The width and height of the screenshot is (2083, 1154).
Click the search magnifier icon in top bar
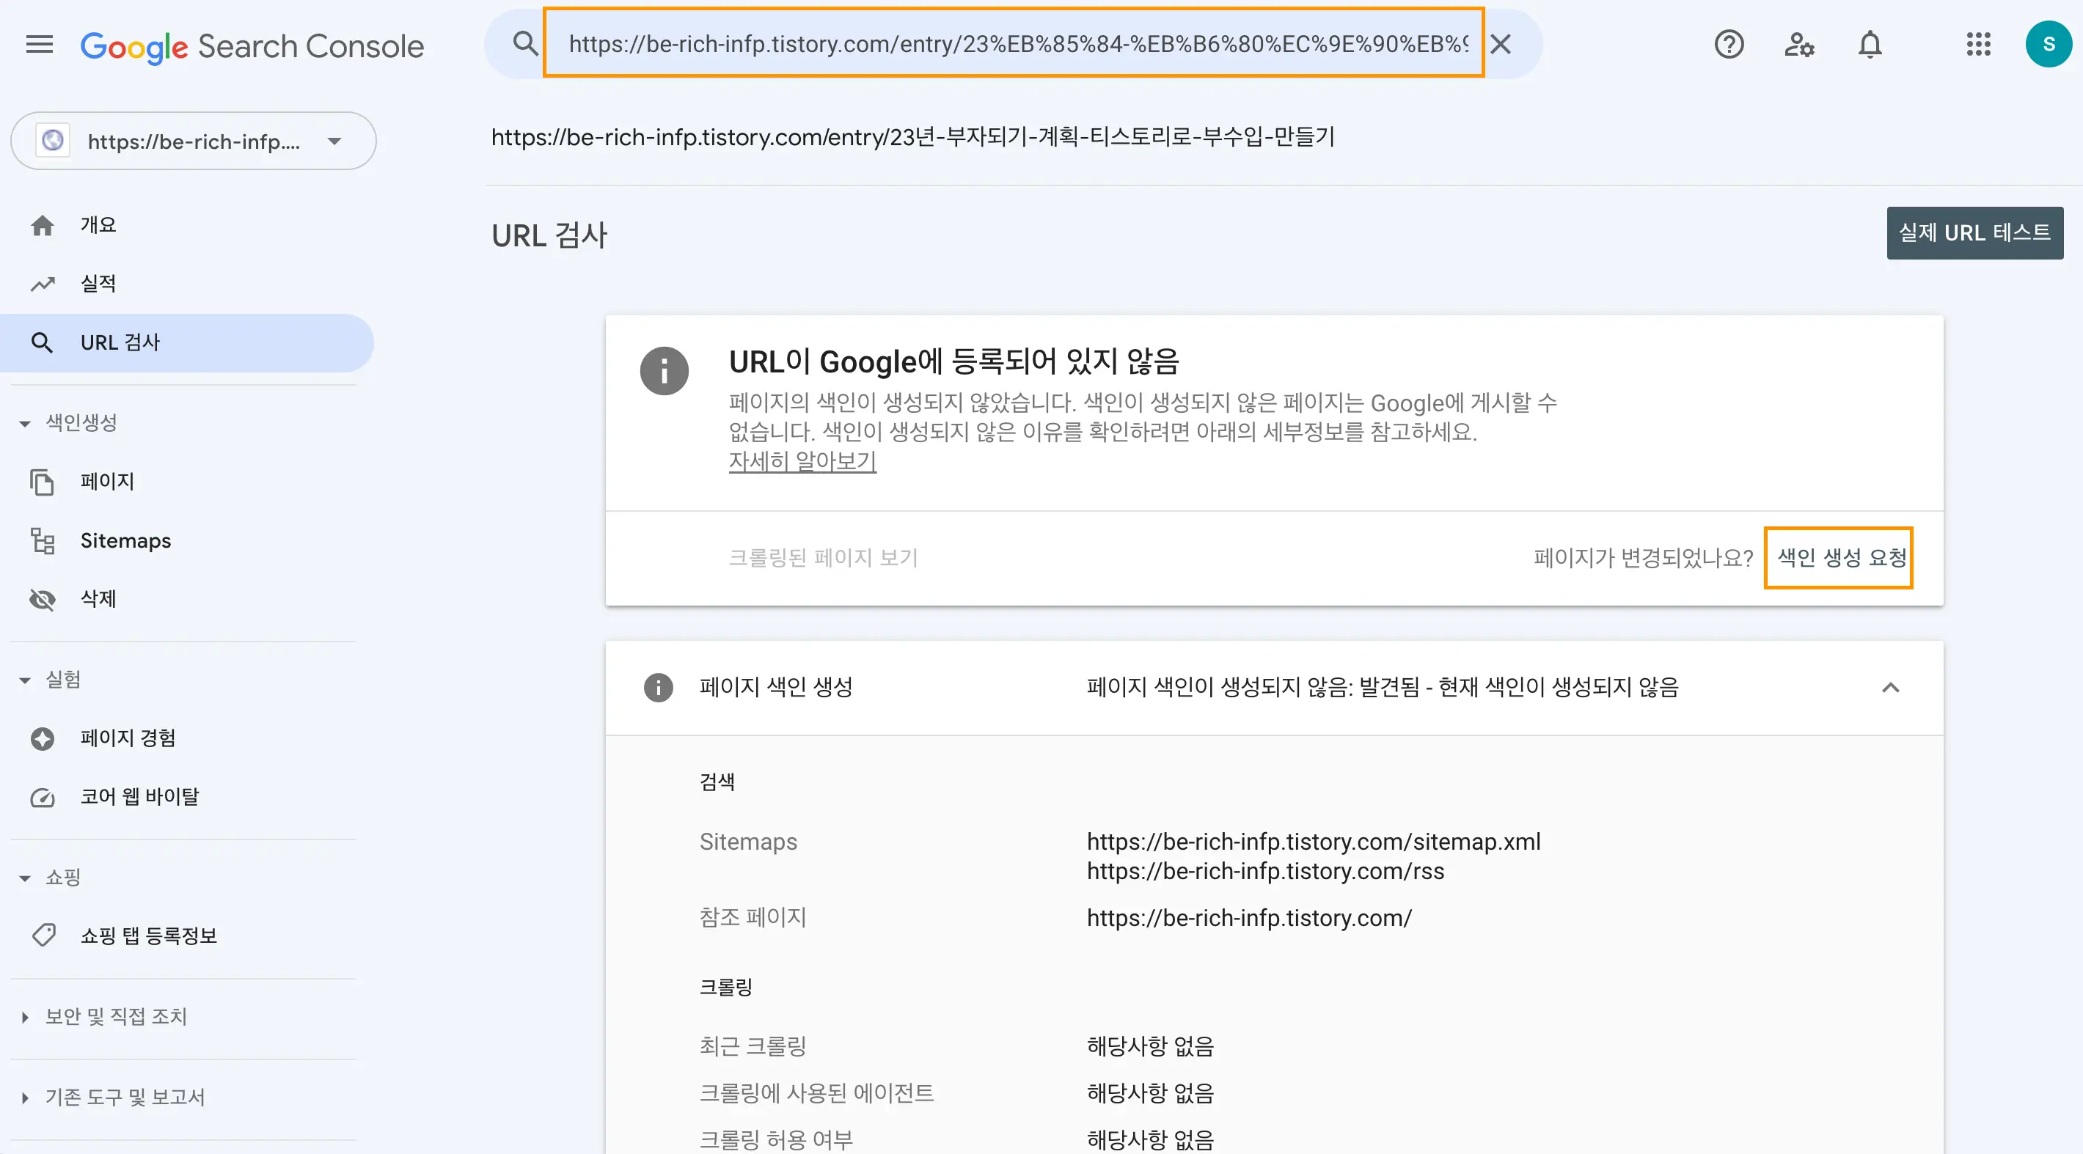pos(526,44)
